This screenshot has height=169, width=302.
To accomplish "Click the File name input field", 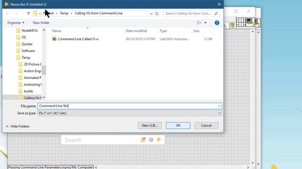I will 130,106.
